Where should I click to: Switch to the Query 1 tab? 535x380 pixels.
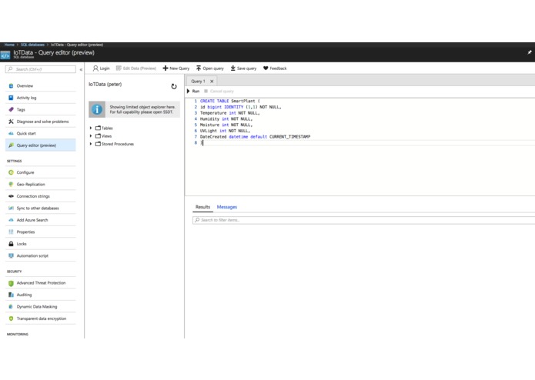(x=198, y=82)
